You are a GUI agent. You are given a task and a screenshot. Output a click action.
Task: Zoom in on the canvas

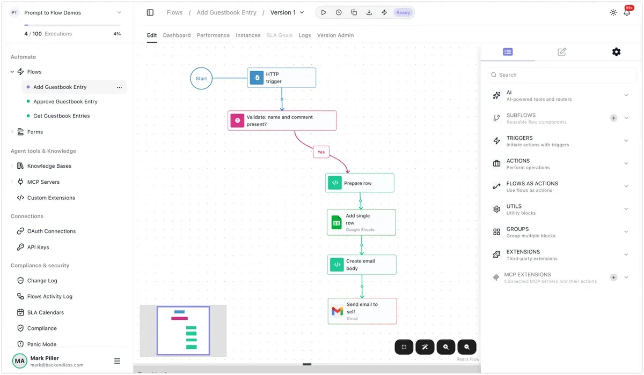point(446,347)
